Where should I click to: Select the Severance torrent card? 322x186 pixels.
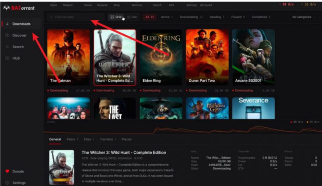(254, 108)
